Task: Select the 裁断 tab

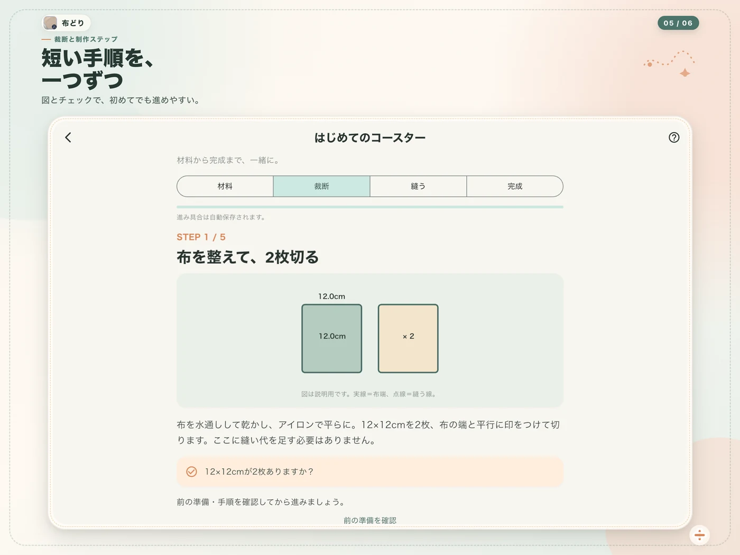Action: (x=321, y=186)
